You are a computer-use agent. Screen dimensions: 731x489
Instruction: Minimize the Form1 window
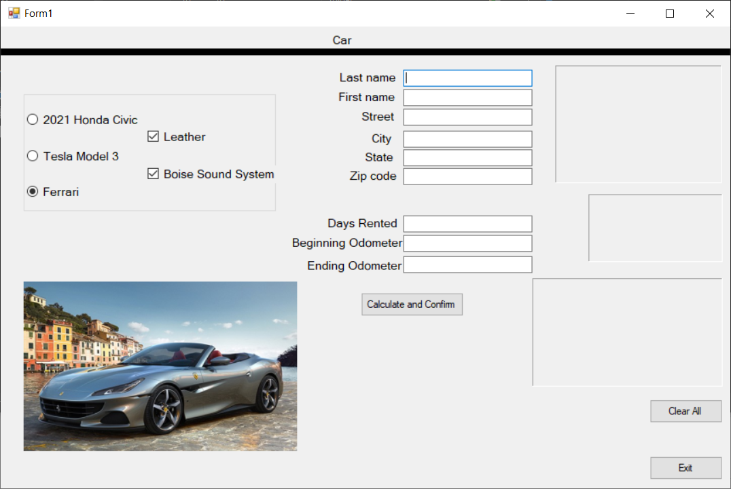(x=630, y=14)
